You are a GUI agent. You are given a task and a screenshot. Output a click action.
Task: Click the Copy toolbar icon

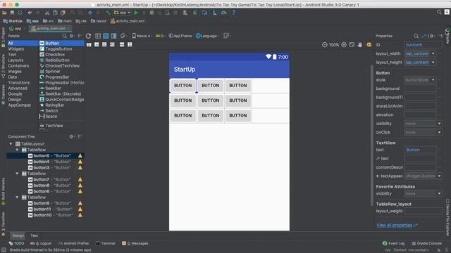click(x=55, y=13)
